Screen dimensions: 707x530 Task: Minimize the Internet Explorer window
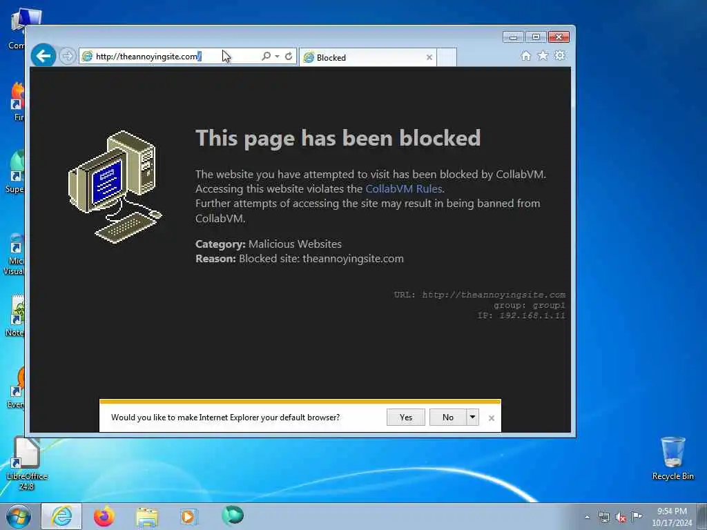(x=513, y=37)
